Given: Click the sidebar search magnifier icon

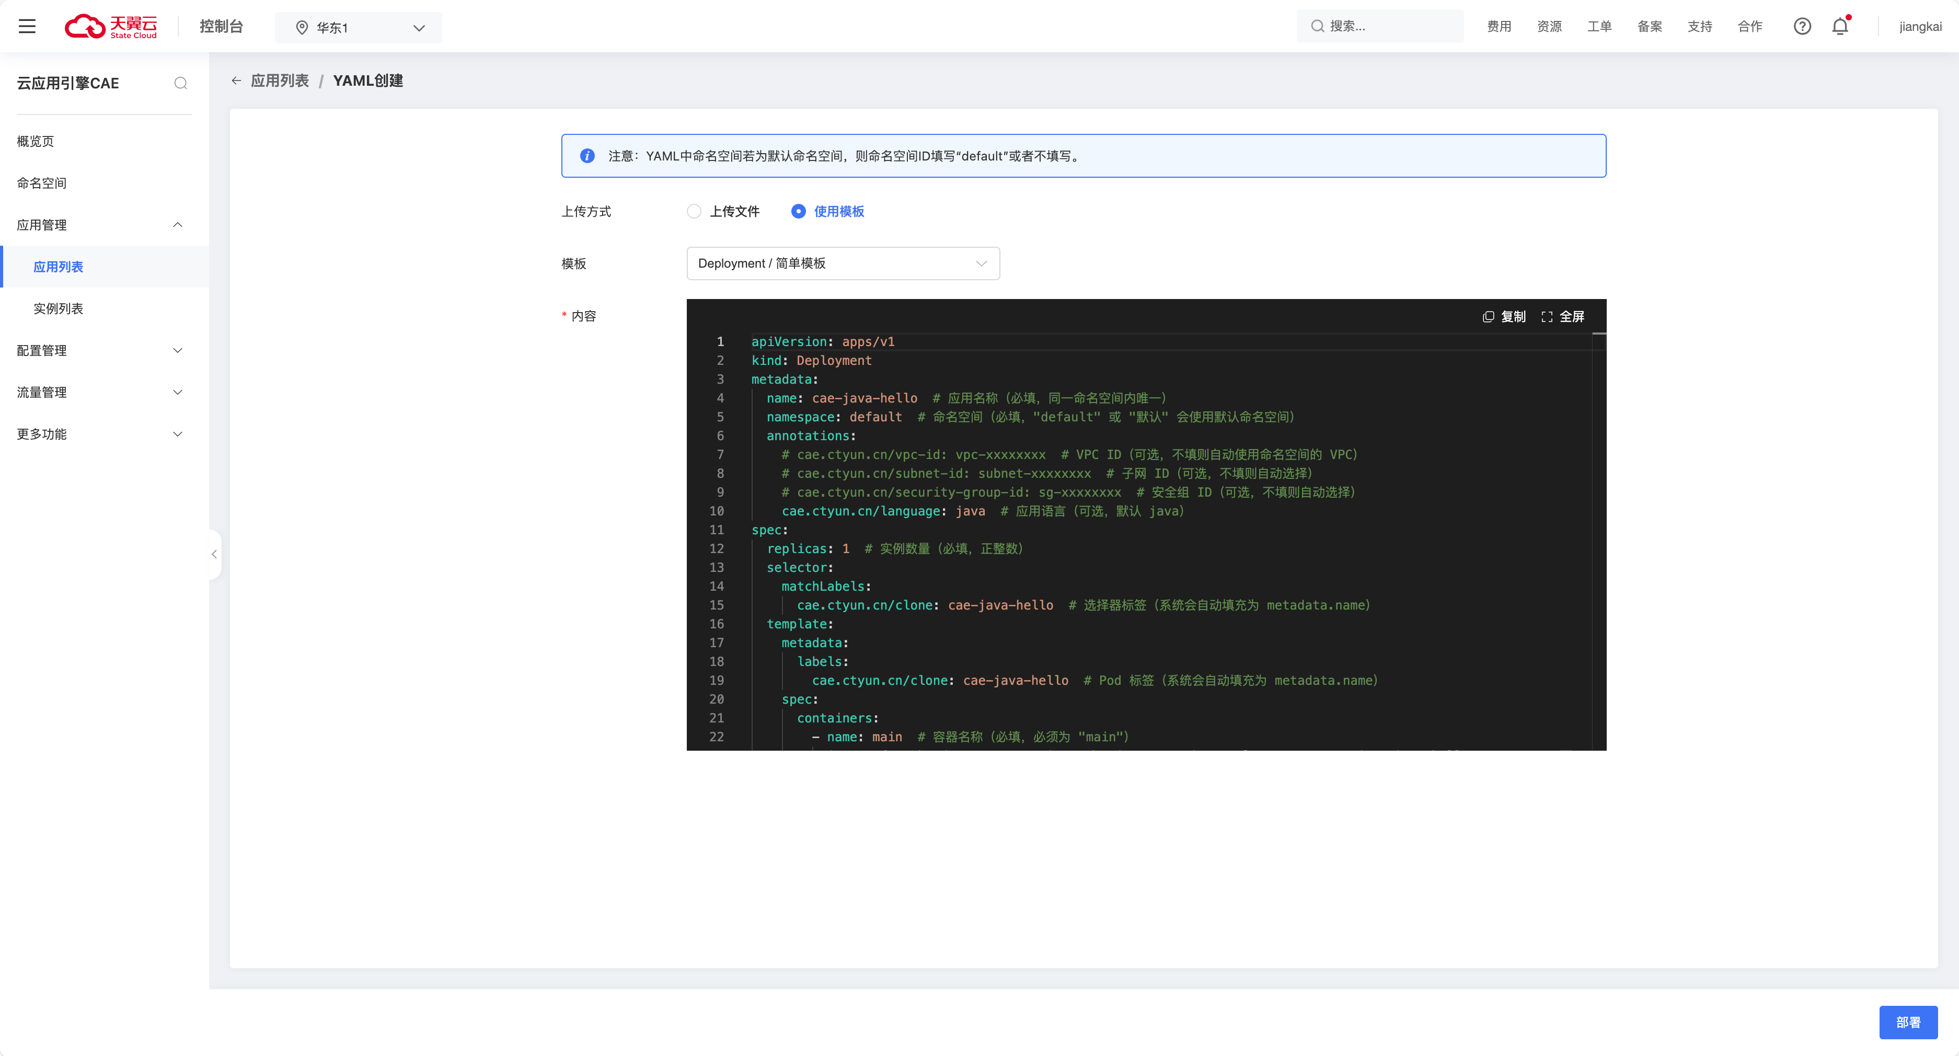Looking at the screenshot, I should [x=180, y=83].
